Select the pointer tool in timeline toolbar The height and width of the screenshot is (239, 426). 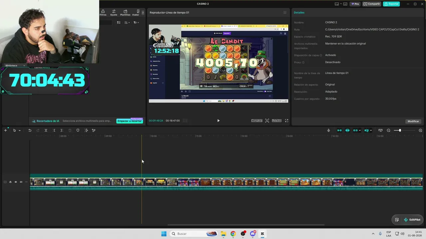[14, 130]
